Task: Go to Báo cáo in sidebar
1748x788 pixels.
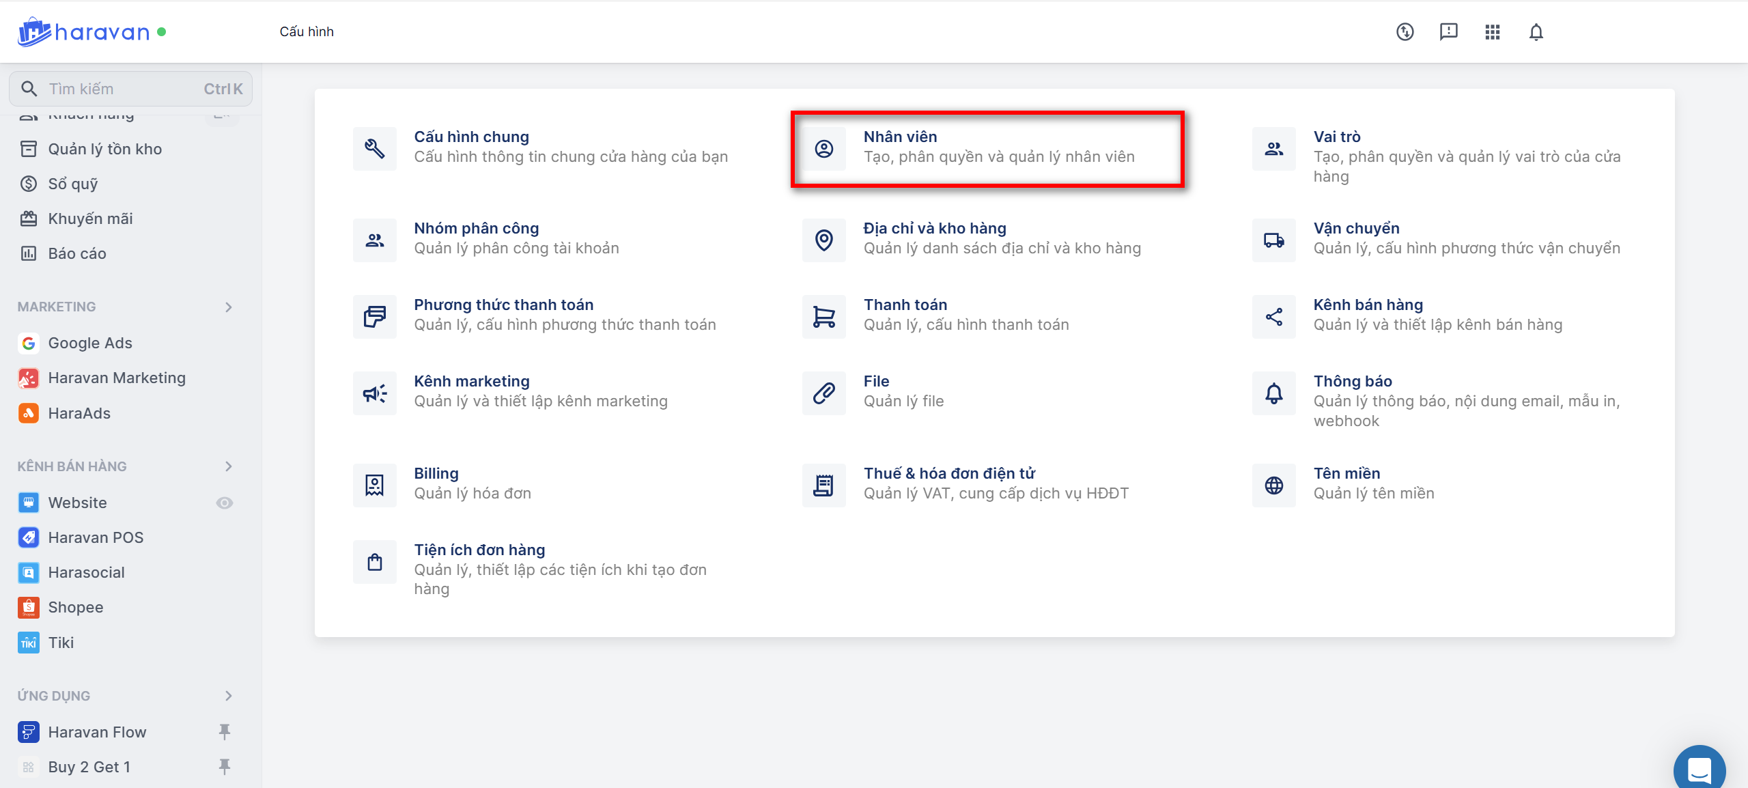Action: (76, 253)
